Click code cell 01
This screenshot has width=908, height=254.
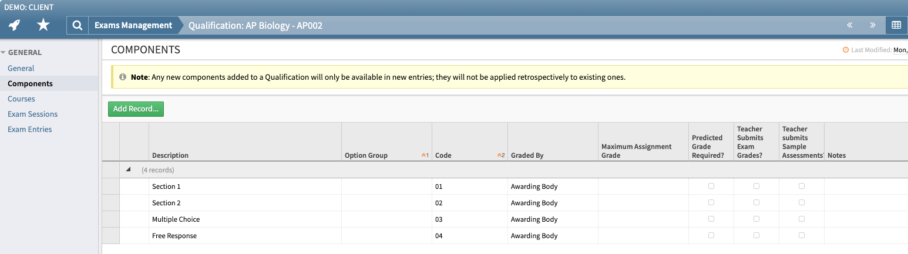click(x=470, y=187)
